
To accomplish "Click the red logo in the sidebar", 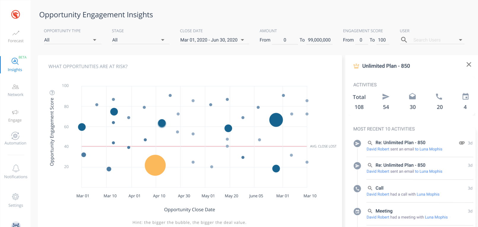I will pyautogui.click(x=15, y=14).
